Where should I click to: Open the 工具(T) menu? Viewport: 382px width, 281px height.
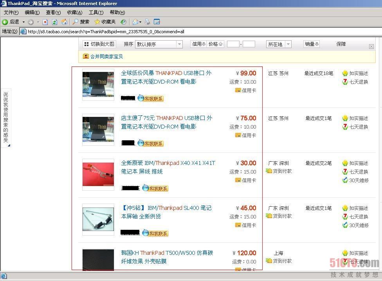[96, 13]
